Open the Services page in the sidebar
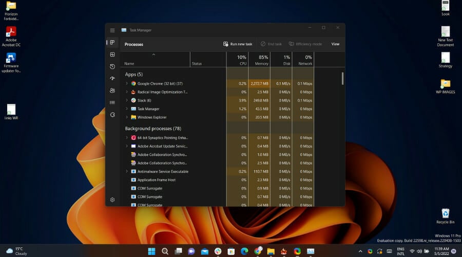The image size is (462, 257). [112, 115]
